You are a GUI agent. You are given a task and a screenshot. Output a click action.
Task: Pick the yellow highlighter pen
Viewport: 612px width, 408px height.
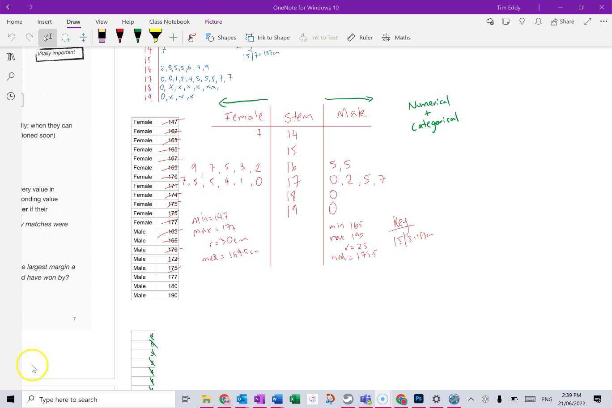(x=155, y=37)
